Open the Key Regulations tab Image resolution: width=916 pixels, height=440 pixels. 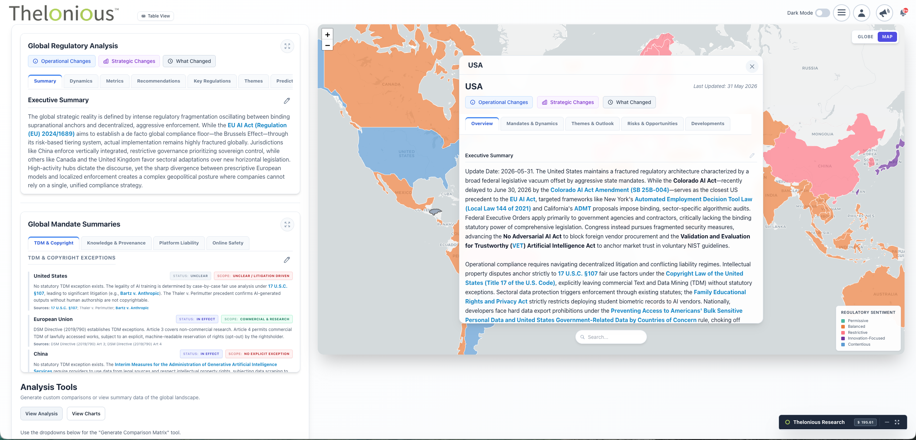pyautogui.click(x=212, y=81)
